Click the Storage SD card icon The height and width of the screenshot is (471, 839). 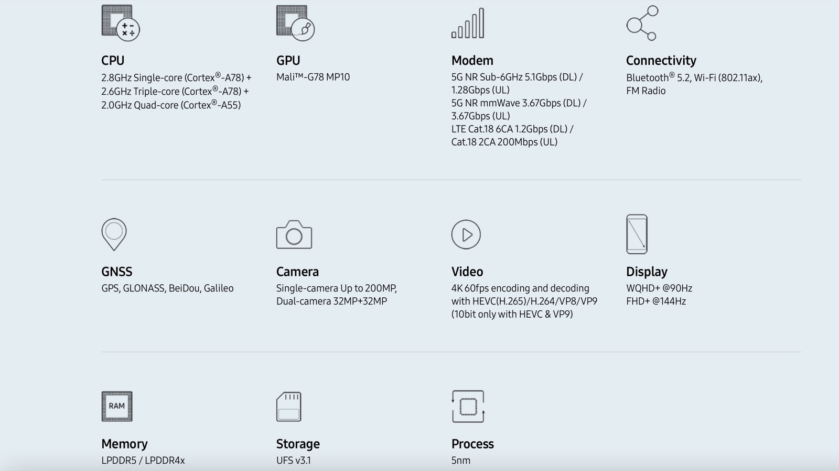289,407
